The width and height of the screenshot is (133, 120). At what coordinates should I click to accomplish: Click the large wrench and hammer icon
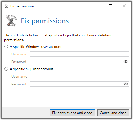click(x=11, y=21)
